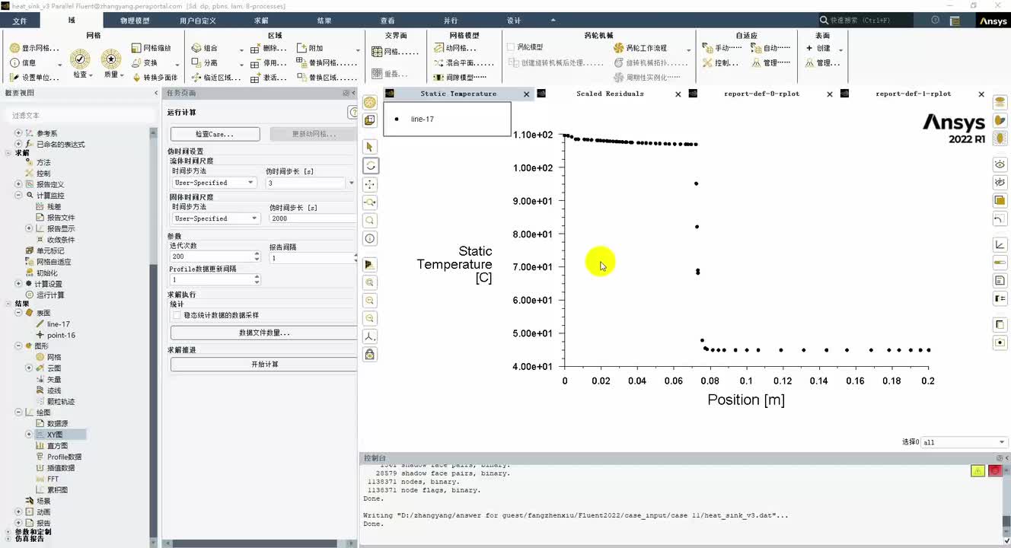The width and height of the screenshot is (1011, 548).
Task: Open the 文件 menu
Action: [x=20, y=21]
